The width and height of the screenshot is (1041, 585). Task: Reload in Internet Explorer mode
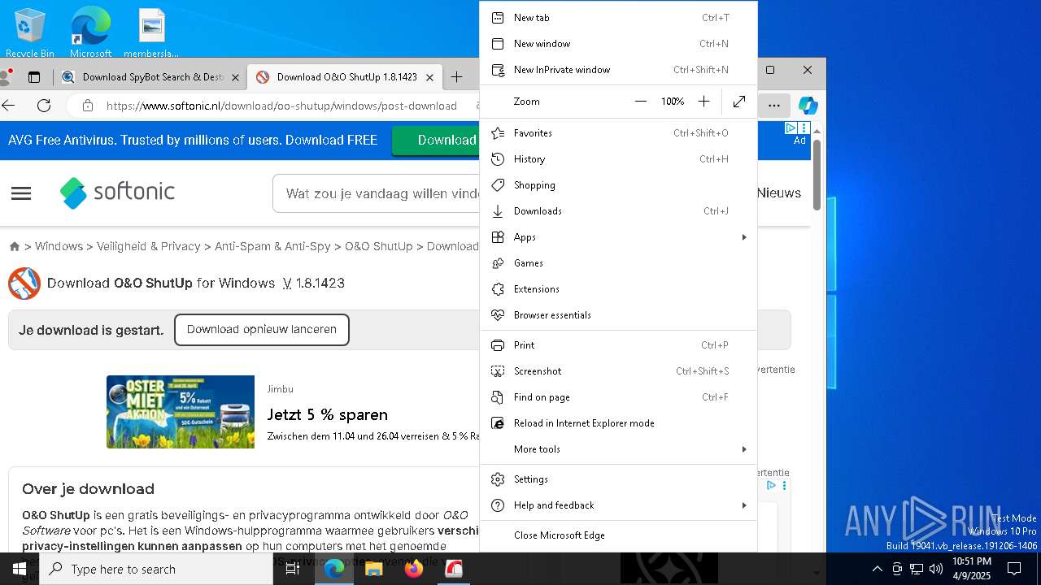[618, 423]
